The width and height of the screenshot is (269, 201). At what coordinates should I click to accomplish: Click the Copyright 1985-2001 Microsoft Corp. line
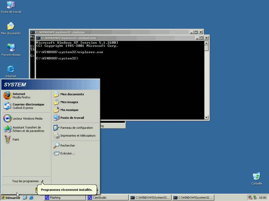[77, 46]
